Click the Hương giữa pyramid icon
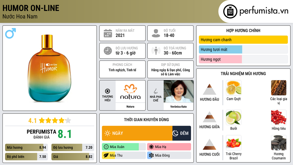The image size is (293, 165). tap(209, 117)
